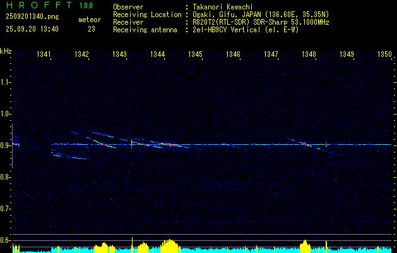Click the kHz axis unit label
397x253 pixels.
[x=6, y=51]
